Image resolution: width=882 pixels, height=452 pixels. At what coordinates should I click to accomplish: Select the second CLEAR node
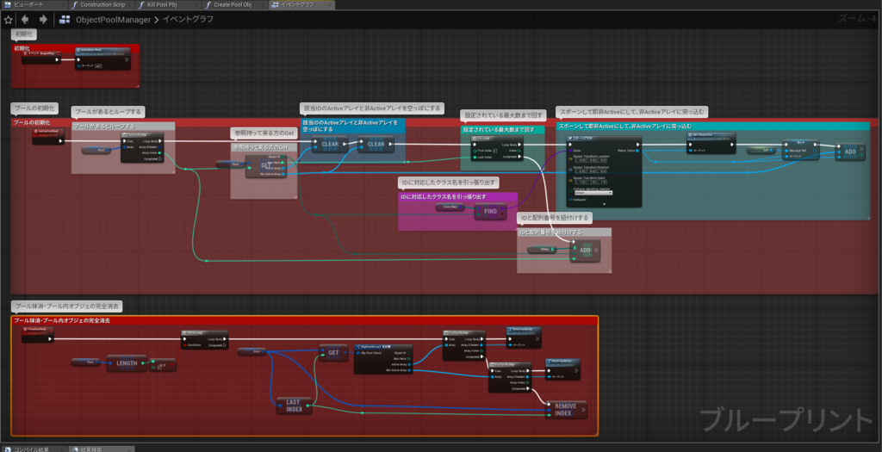coord(376,144)
